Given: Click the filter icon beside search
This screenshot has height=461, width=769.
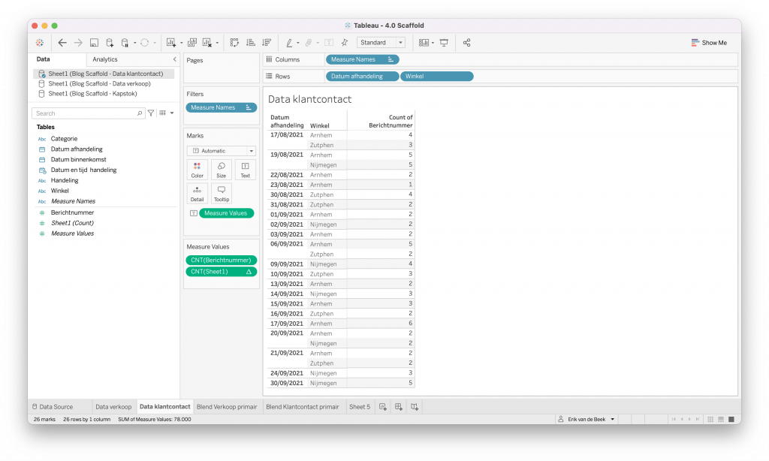Looking at the screenshot, I should point(151,113).
